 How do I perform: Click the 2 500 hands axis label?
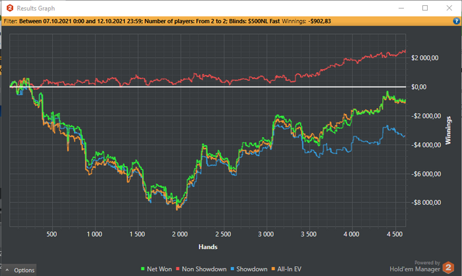click(x=223, y=235)
